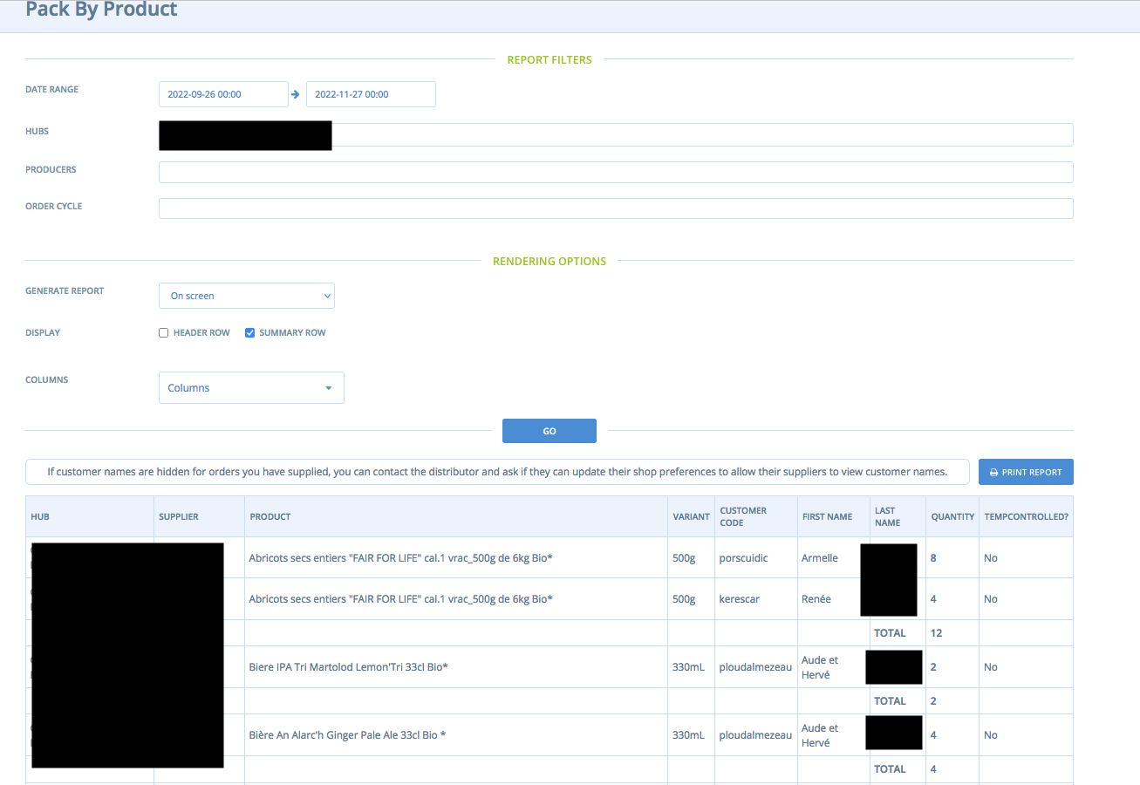
Task: Click the GO button to run the report
Action: pyautogui.click(x=549, y=430)
